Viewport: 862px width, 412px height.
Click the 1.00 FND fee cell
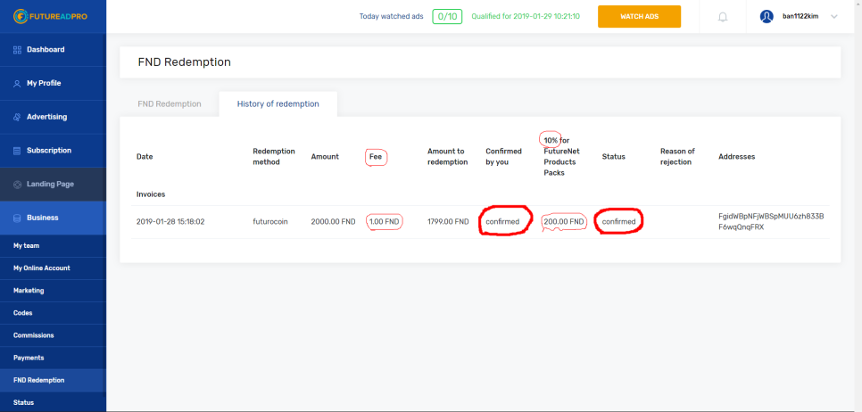tap(385, 222)
